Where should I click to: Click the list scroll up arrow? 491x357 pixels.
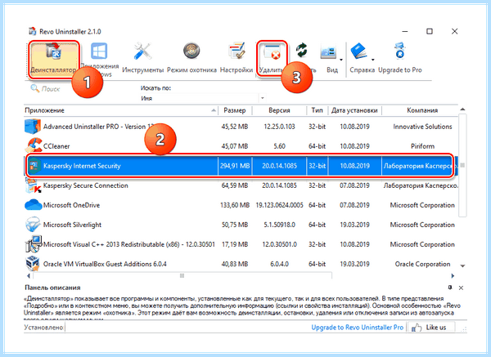click(462, 109)
